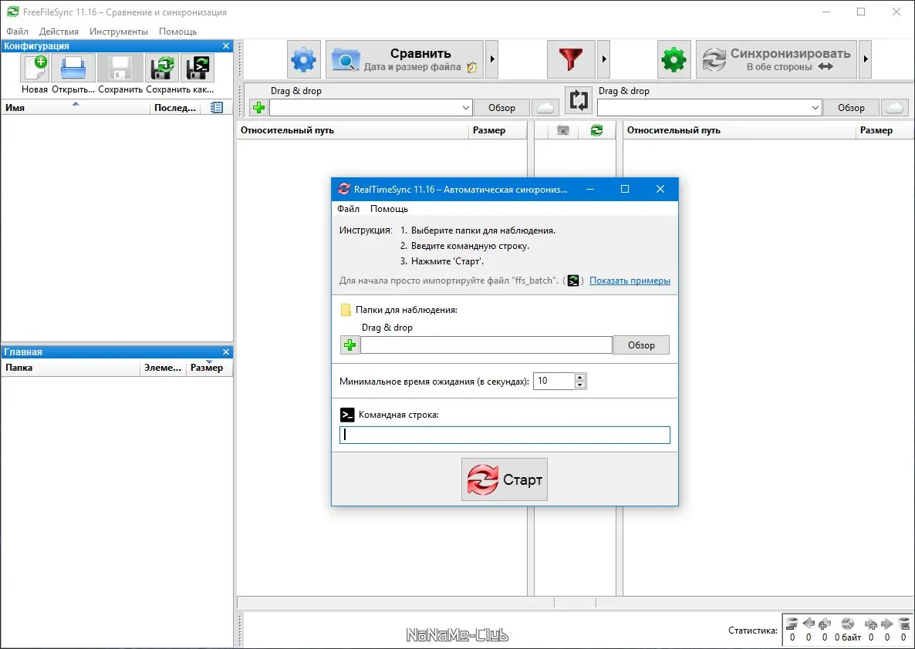
Task: Click left cloud storage icon
Action: [x=545, y=108]
